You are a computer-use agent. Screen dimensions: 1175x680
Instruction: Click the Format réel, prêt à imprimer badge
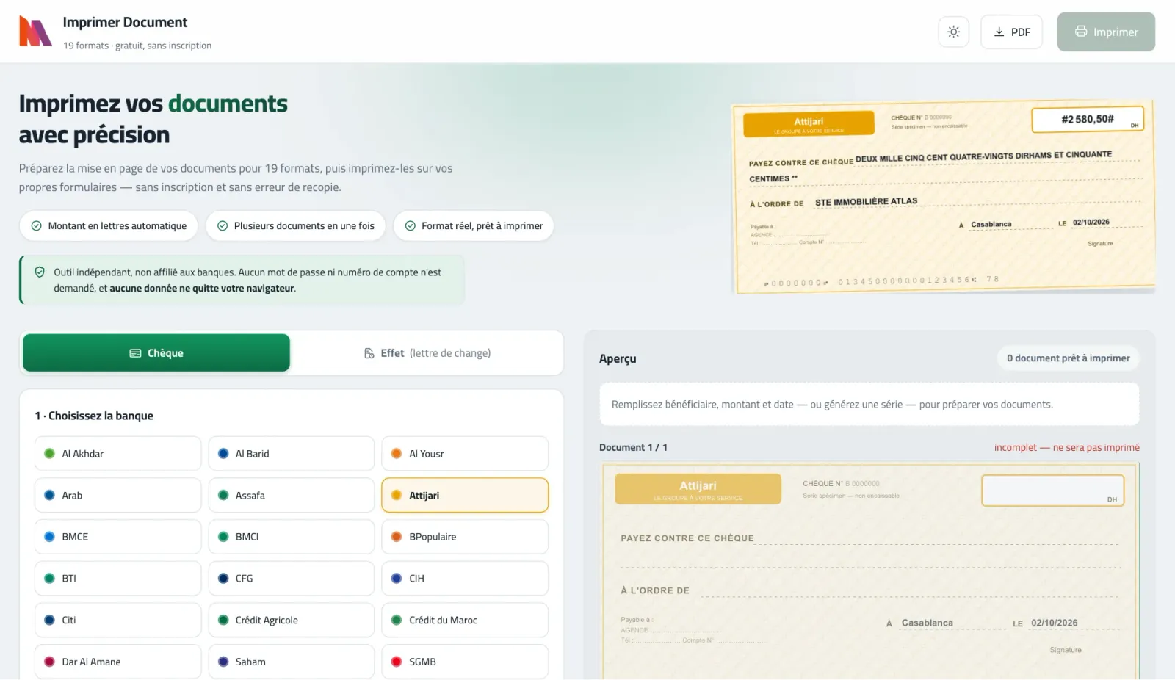tap(474, 226)
